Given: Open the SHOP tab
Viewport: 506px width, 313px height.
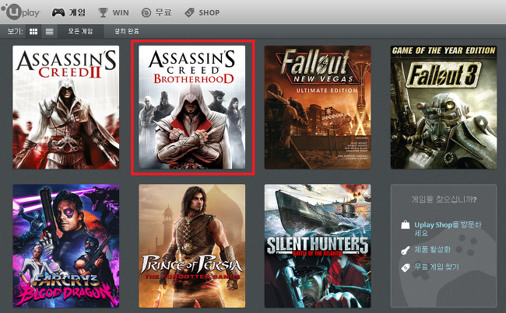Looking at the screenshot, I should pyautogui.click(x=202, y=12).
